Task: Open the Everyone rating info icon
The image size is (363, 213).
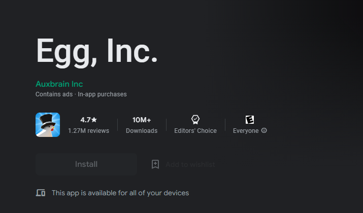Action: [x=264, y=130]
